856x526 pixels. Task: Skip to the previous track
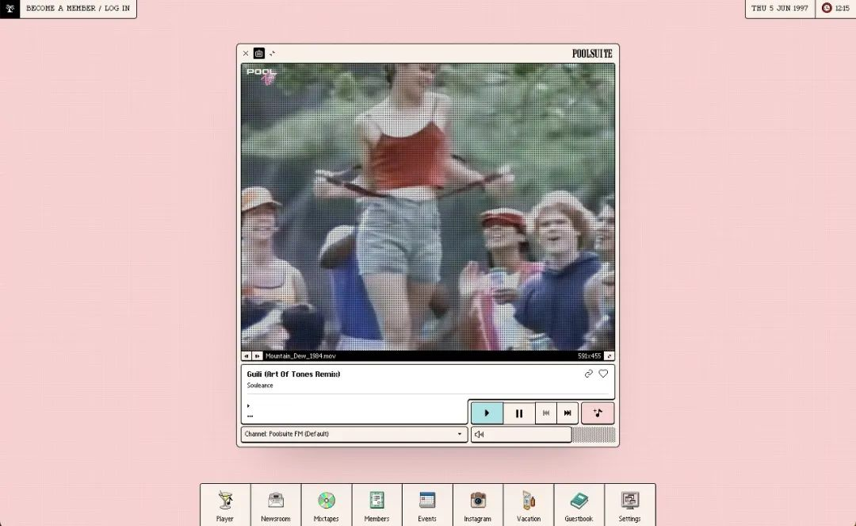pyautogui.click(x=546, y=413)
